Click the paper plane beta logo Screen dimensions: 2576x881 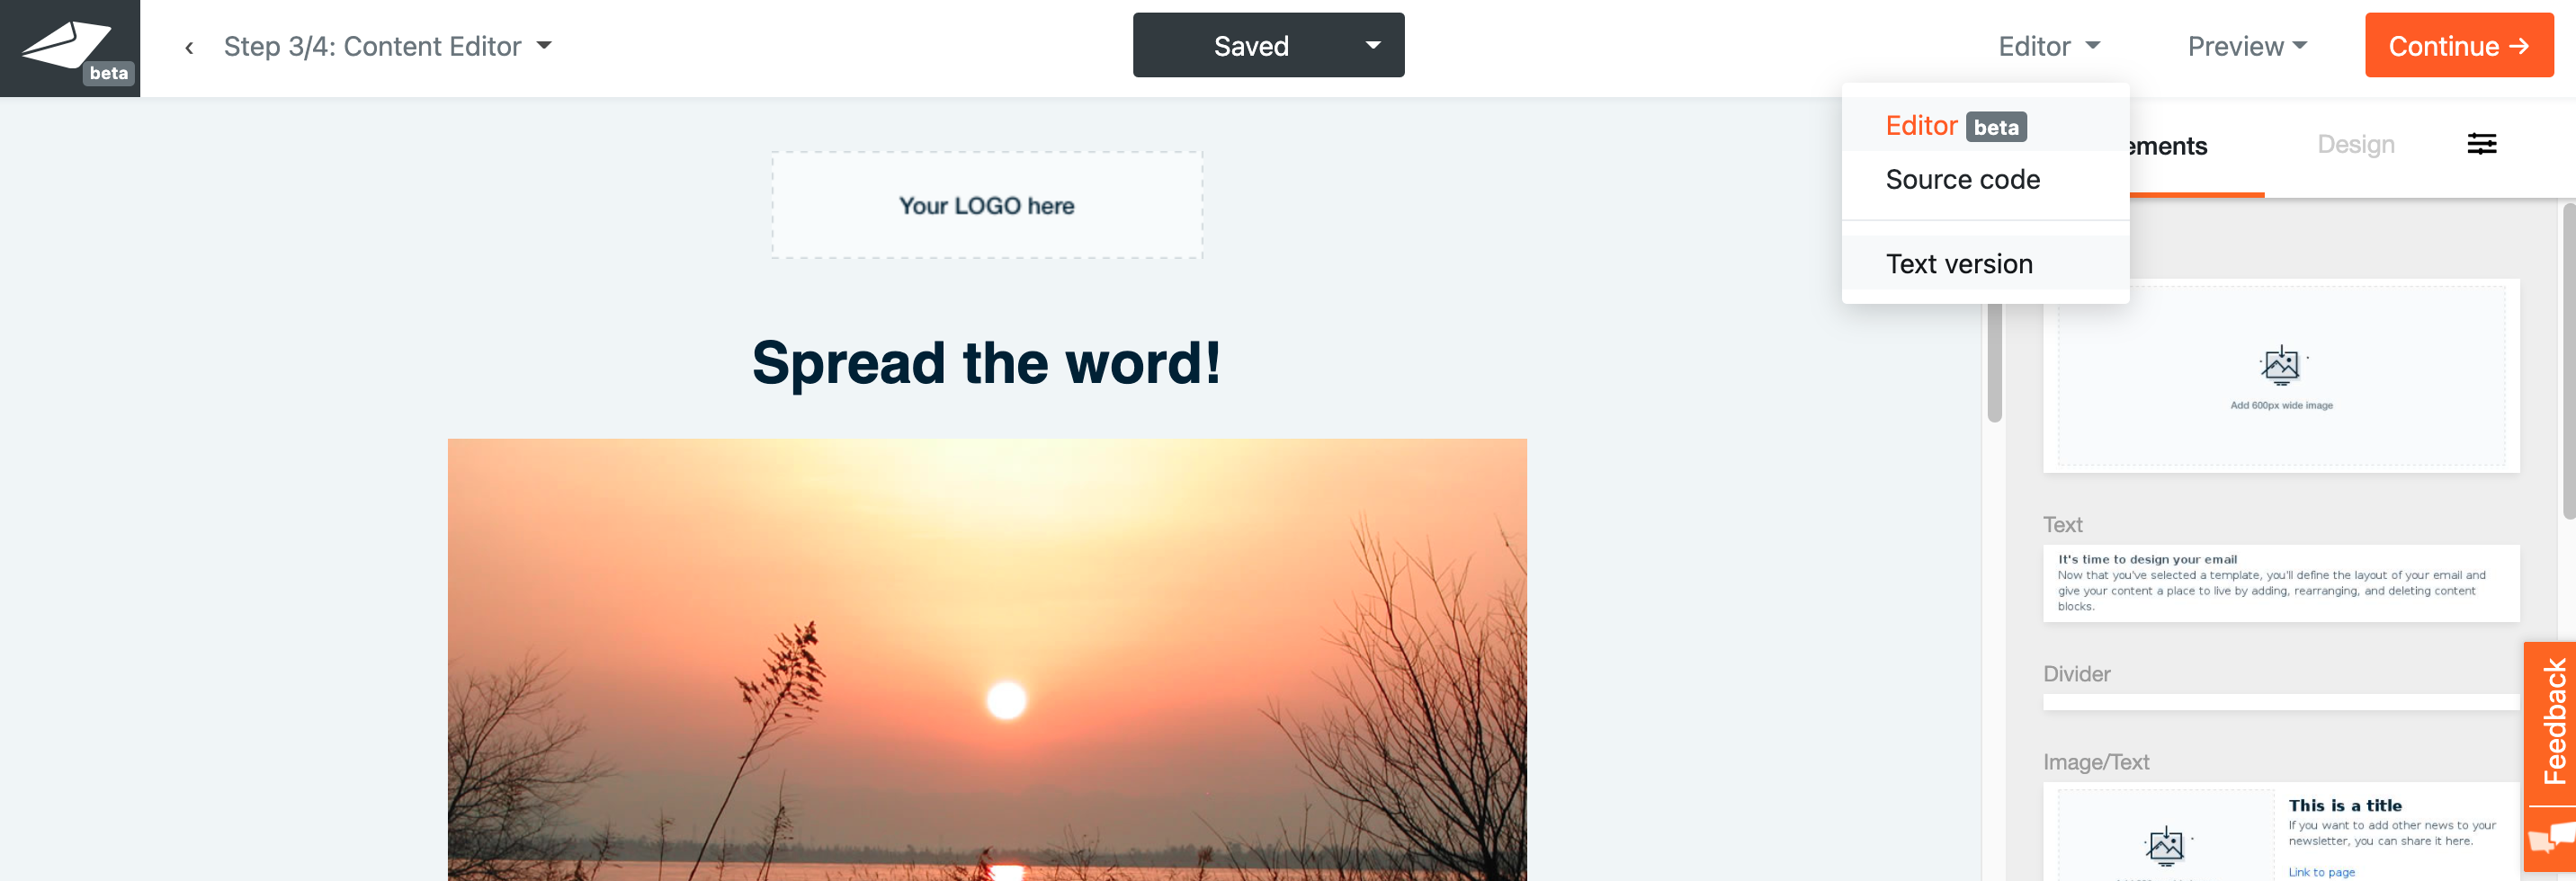tap(70, 48)
